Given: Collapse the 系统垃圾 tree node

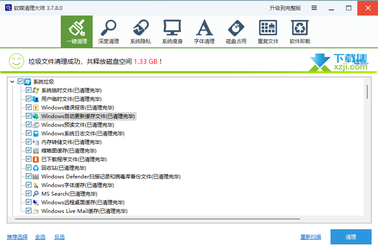Looking at the screenshot, I should tap(12, 82).
